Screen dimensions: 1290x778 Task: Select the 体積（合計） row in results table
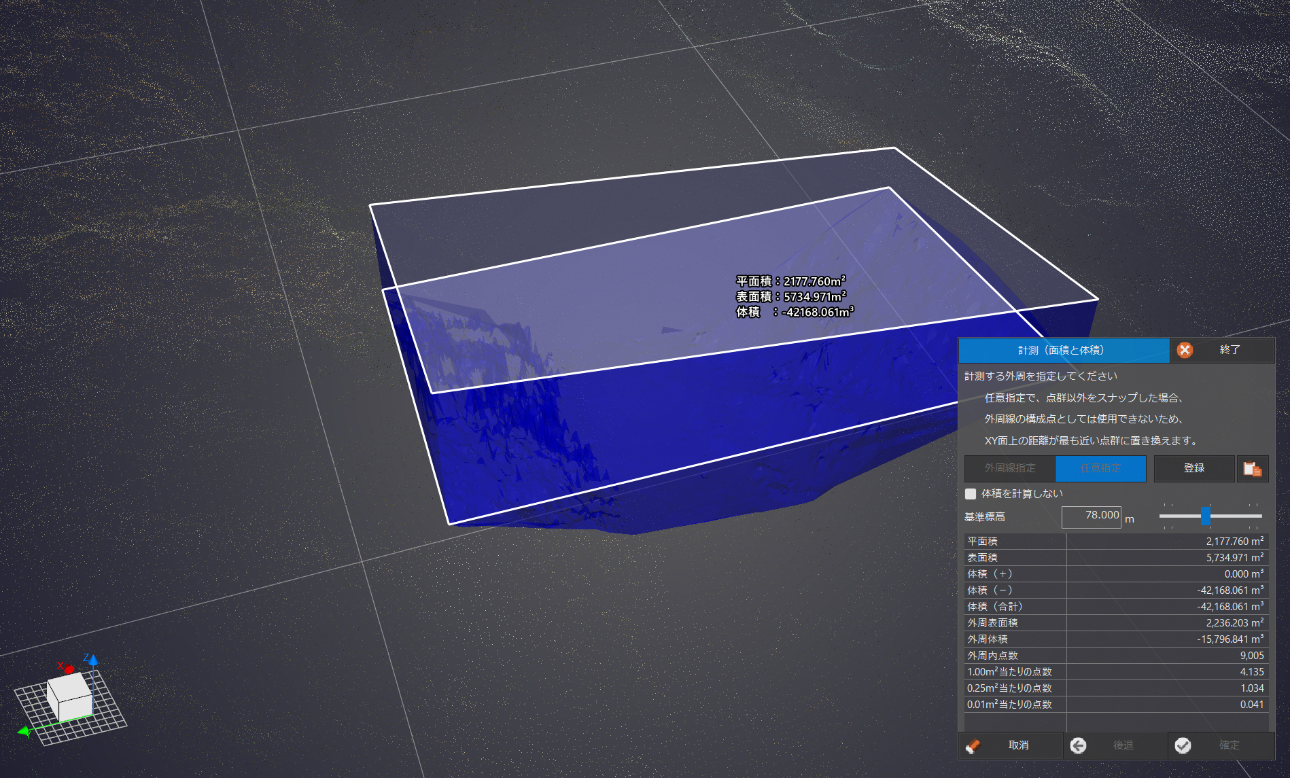pos(1115,607)
